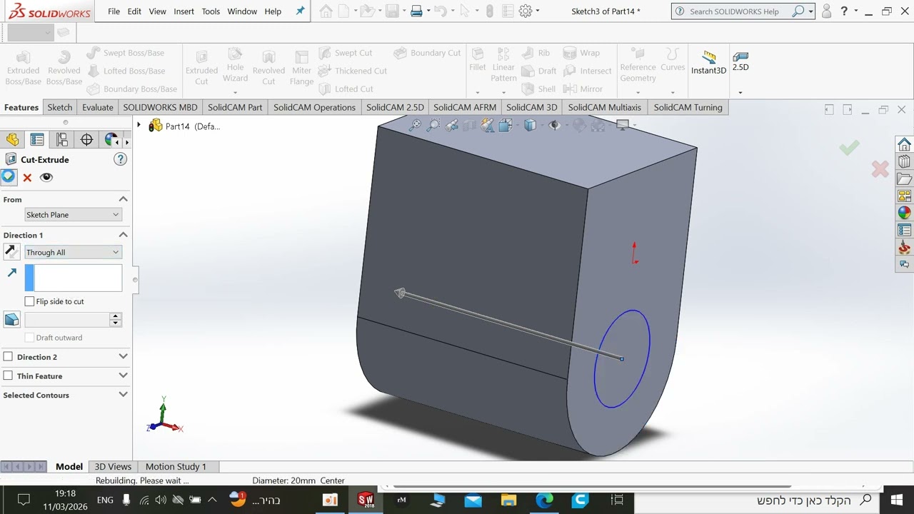Open the Through All end condition dropdown
The height and width of the screenshot is (514, 914).
[x=73, y=252]
